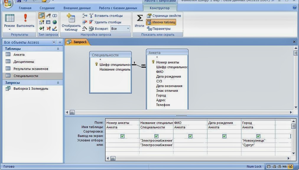Screen dimensions: 299x170
Task: Toggle Имена таблиц highlighted button
Action: [161, 22]
